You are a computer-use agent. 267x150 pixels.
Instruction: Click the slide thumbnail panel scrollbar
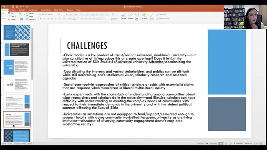(32, 54)
